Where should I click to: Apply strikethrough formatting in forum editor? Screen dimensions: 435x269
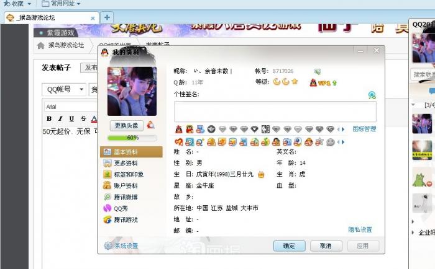[83, 118]
